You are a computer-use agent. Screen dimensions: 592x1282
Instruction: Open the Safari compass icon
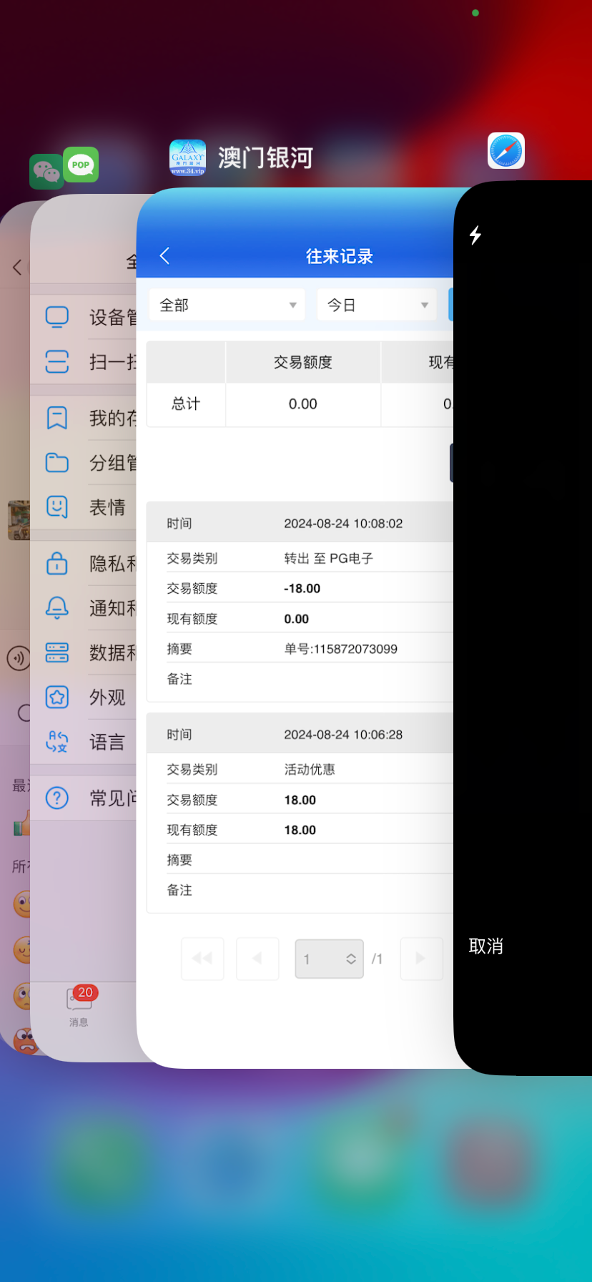click(505, 151)
